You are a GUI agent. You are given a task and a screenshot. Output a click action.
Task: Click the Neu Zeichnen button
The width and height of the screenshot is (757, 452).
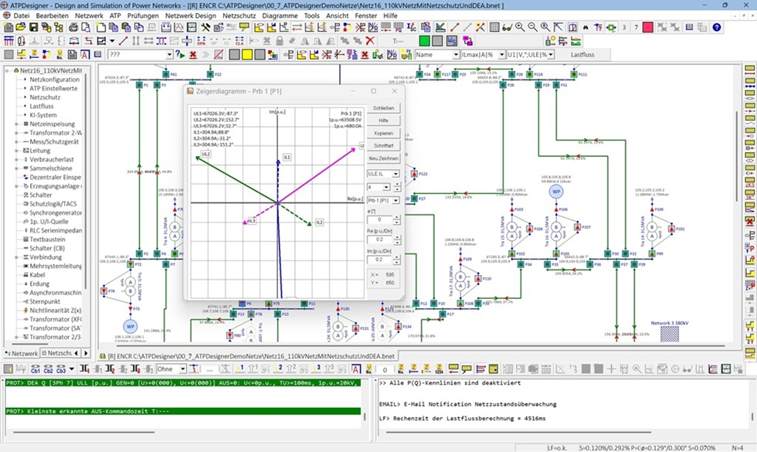[x=383, y=158]
